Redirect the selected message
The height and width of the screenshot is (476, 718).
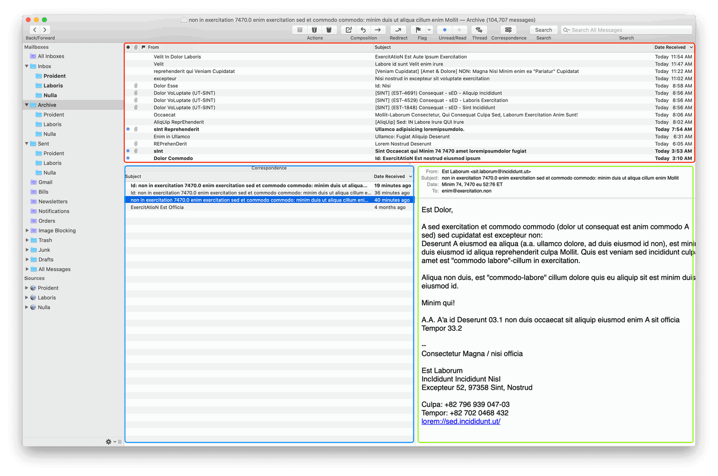point(398,30)
